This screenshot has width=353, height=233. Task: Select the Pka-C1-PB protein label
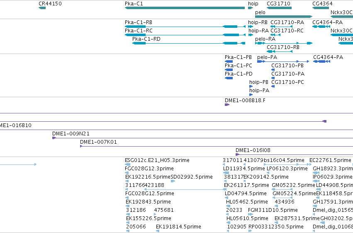[238, 57]
